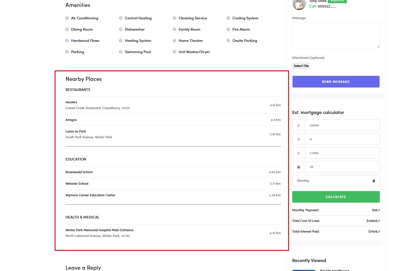Select a file to attach
Screen dimensions: 420x271
pos(301,66)
